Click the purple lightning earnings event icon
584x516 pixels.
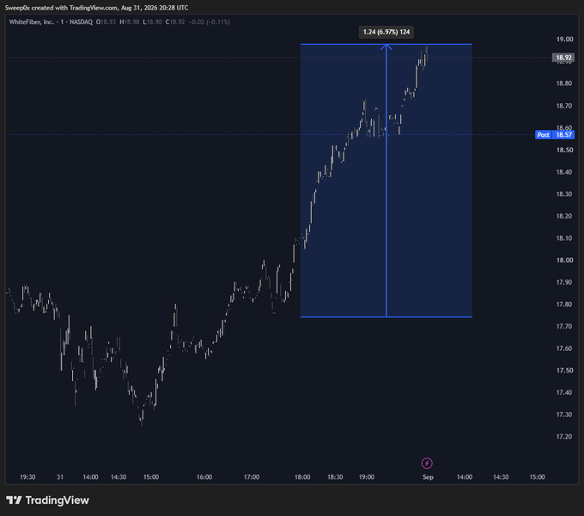pyautogui.click(x=427, y=463)
